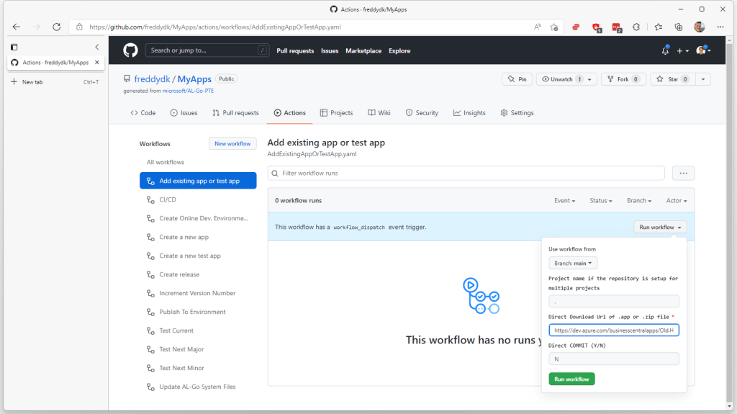737x414 pixels.
Task: Expand the Branch: main dropdown
Action: tap(573, 264)
